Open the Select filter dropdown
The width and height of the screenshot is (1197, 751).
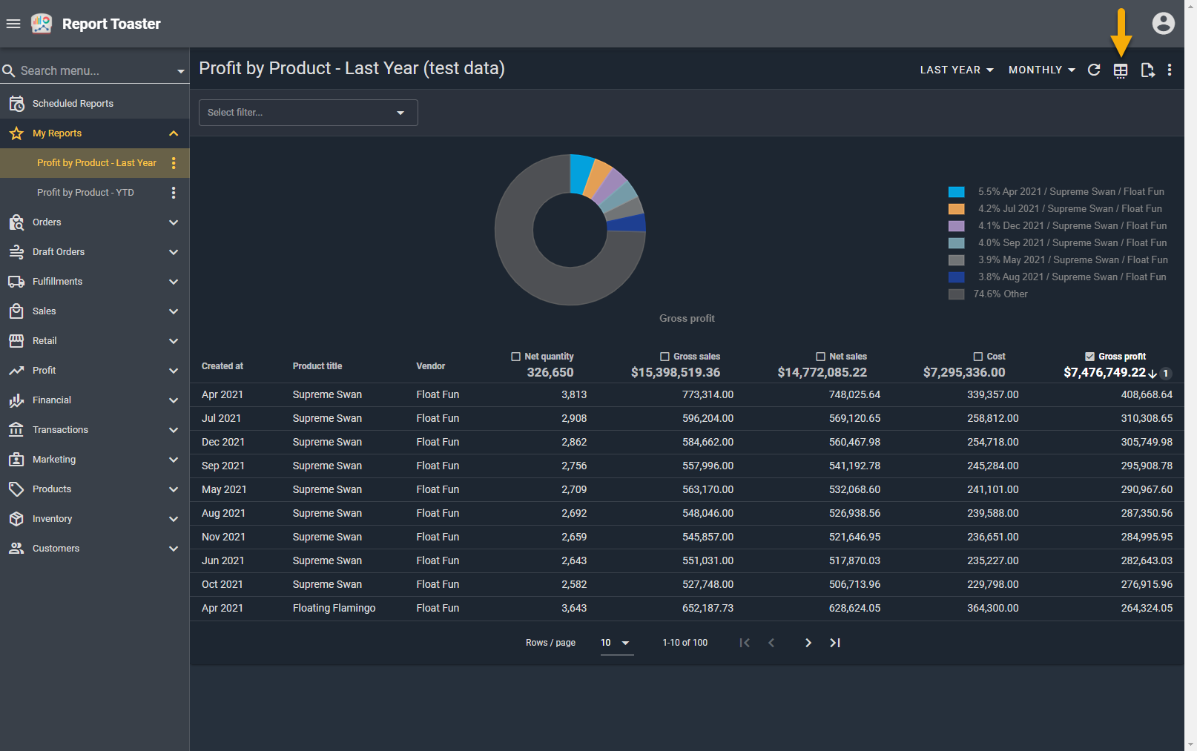[308, 113]
